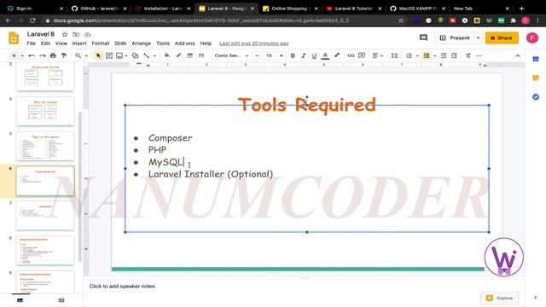Open line type dropdown arrow

point(154,55)
